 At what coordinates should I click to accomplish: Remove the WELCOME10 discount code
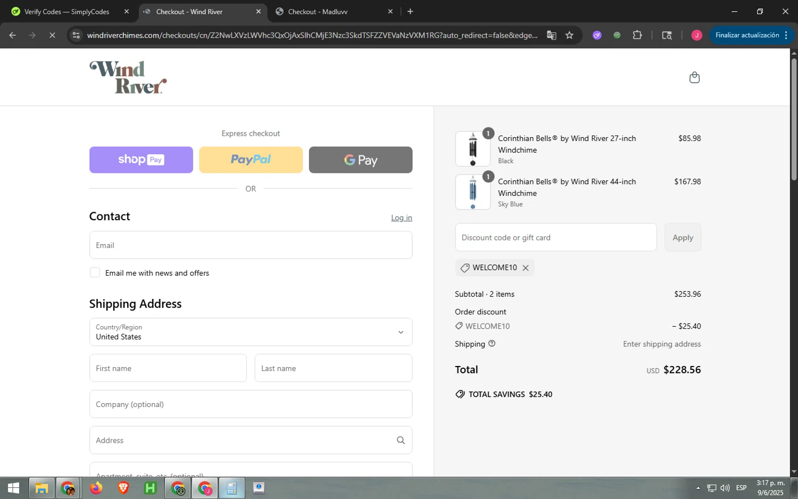pyautogui.click(x=526, y=268)
